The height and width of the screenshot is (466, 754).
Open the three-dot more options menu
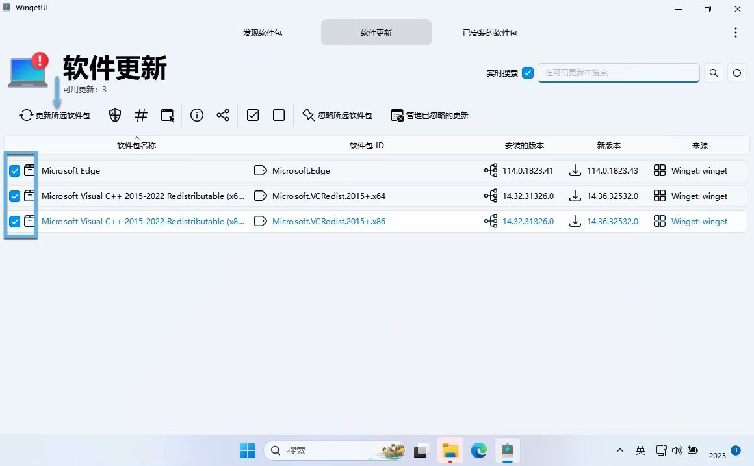pos(735,32)
